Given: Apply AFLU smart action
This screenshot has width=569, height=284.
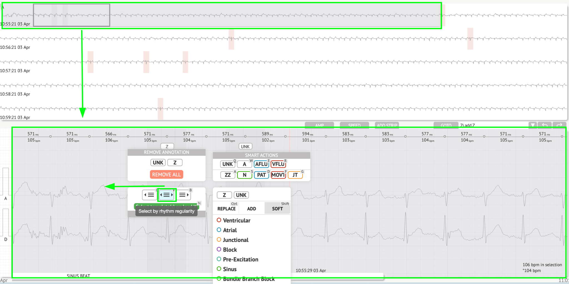Looking at the screenshot, I should [261, 164].
